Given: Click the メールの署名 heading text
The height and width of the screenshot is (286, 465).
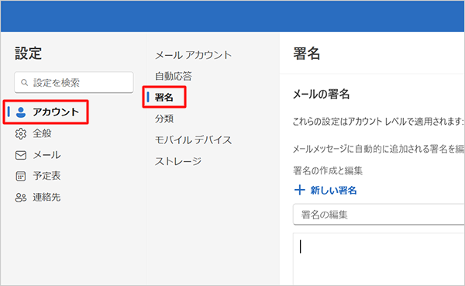Looking at the screenshot, I should (x=321, y=95).
